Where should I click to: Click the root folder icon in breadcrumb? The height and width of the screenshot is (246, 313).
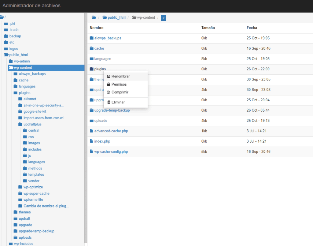tap(94, 17)
